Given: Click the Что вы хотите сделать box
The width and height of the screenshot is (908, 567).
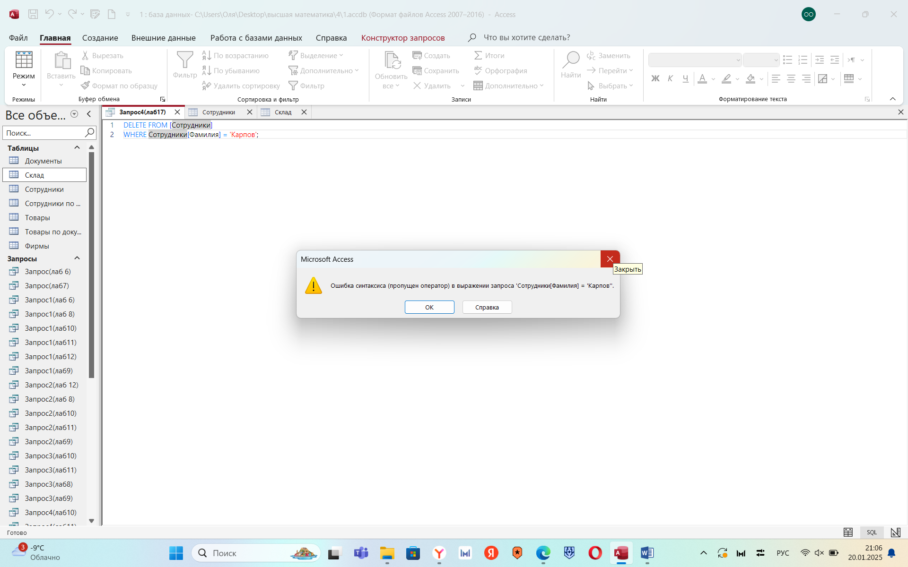Looking at the screenshot, I should (527, 37).
